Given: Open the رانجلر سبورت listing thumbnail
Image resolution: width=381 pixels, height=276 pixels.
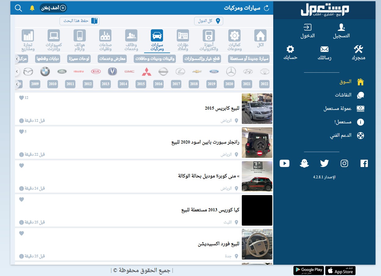Looking at the screenshot, I should click(257, 143).
